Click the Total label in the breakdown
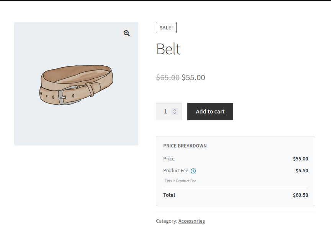This screenshot has height=225, width=331. pos(169,195)
